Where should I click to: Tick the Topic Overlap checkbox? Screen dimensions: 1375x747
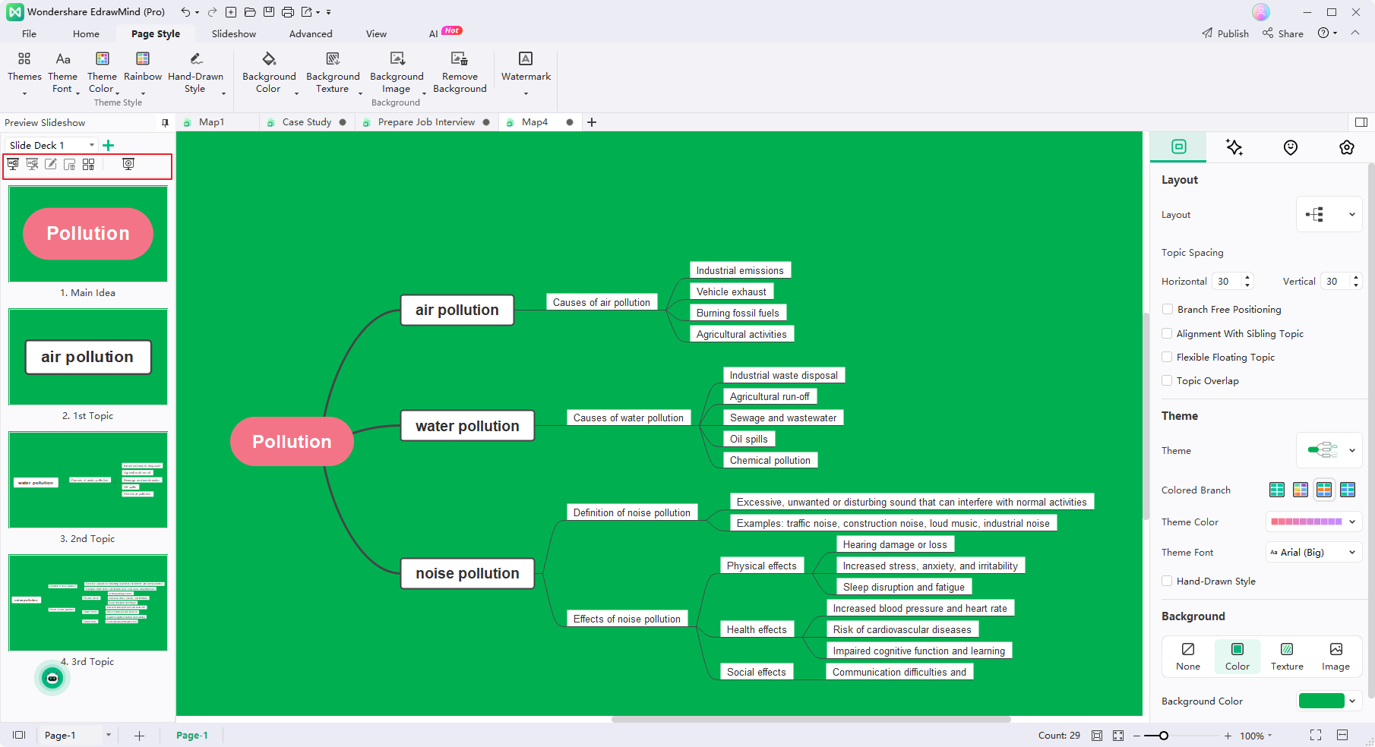[1168, 380]
